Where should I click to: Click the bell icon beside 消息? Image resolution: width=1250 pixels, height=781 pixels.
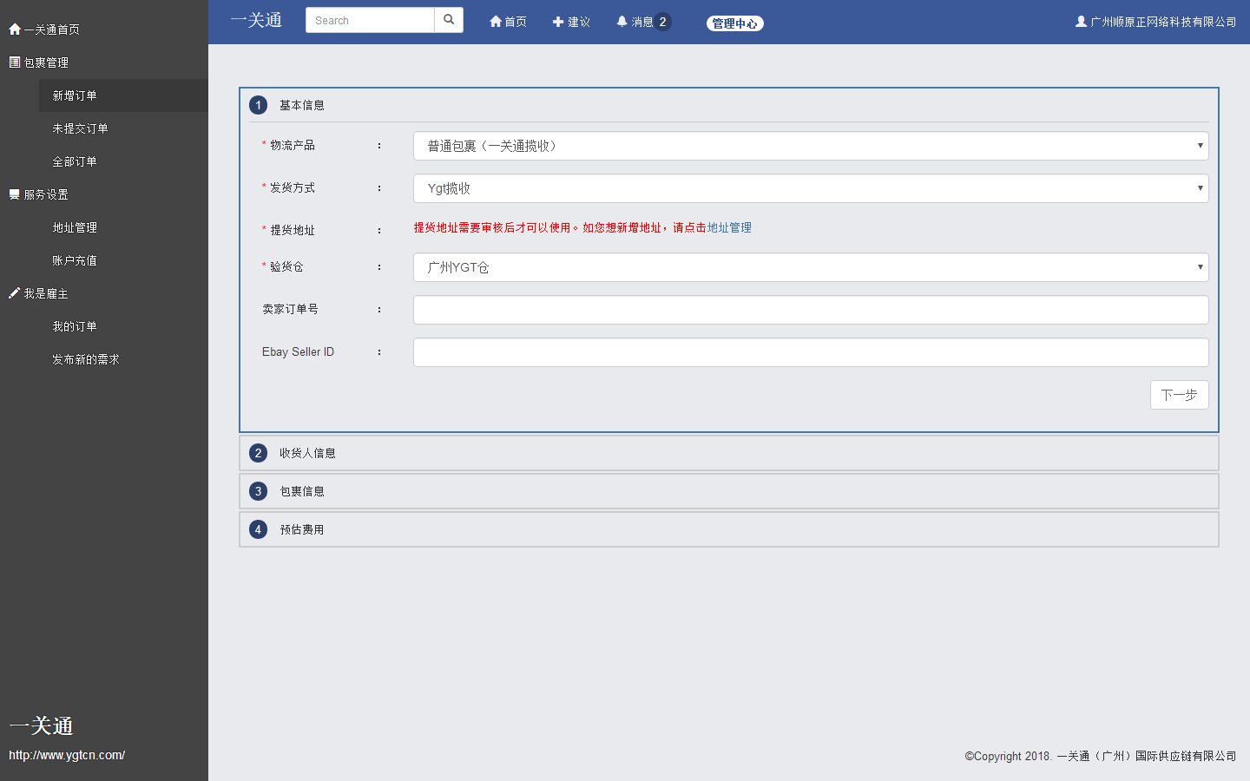[622, 22]
